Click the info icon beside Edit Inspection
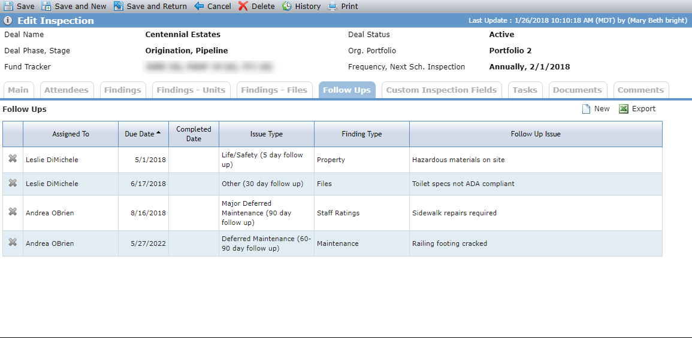The image size is (692, 338). pyautogui.click(x=8, y=21)
